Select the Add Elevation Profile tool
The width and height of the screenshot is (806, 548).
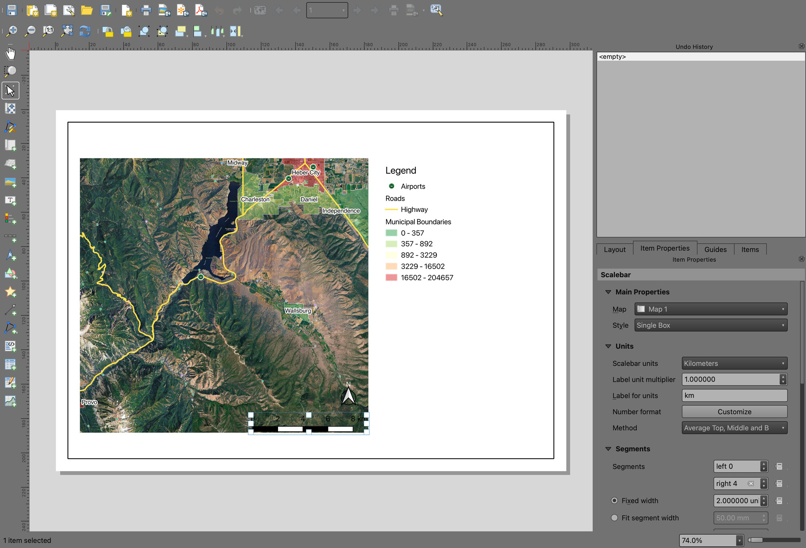pos(10,401)
